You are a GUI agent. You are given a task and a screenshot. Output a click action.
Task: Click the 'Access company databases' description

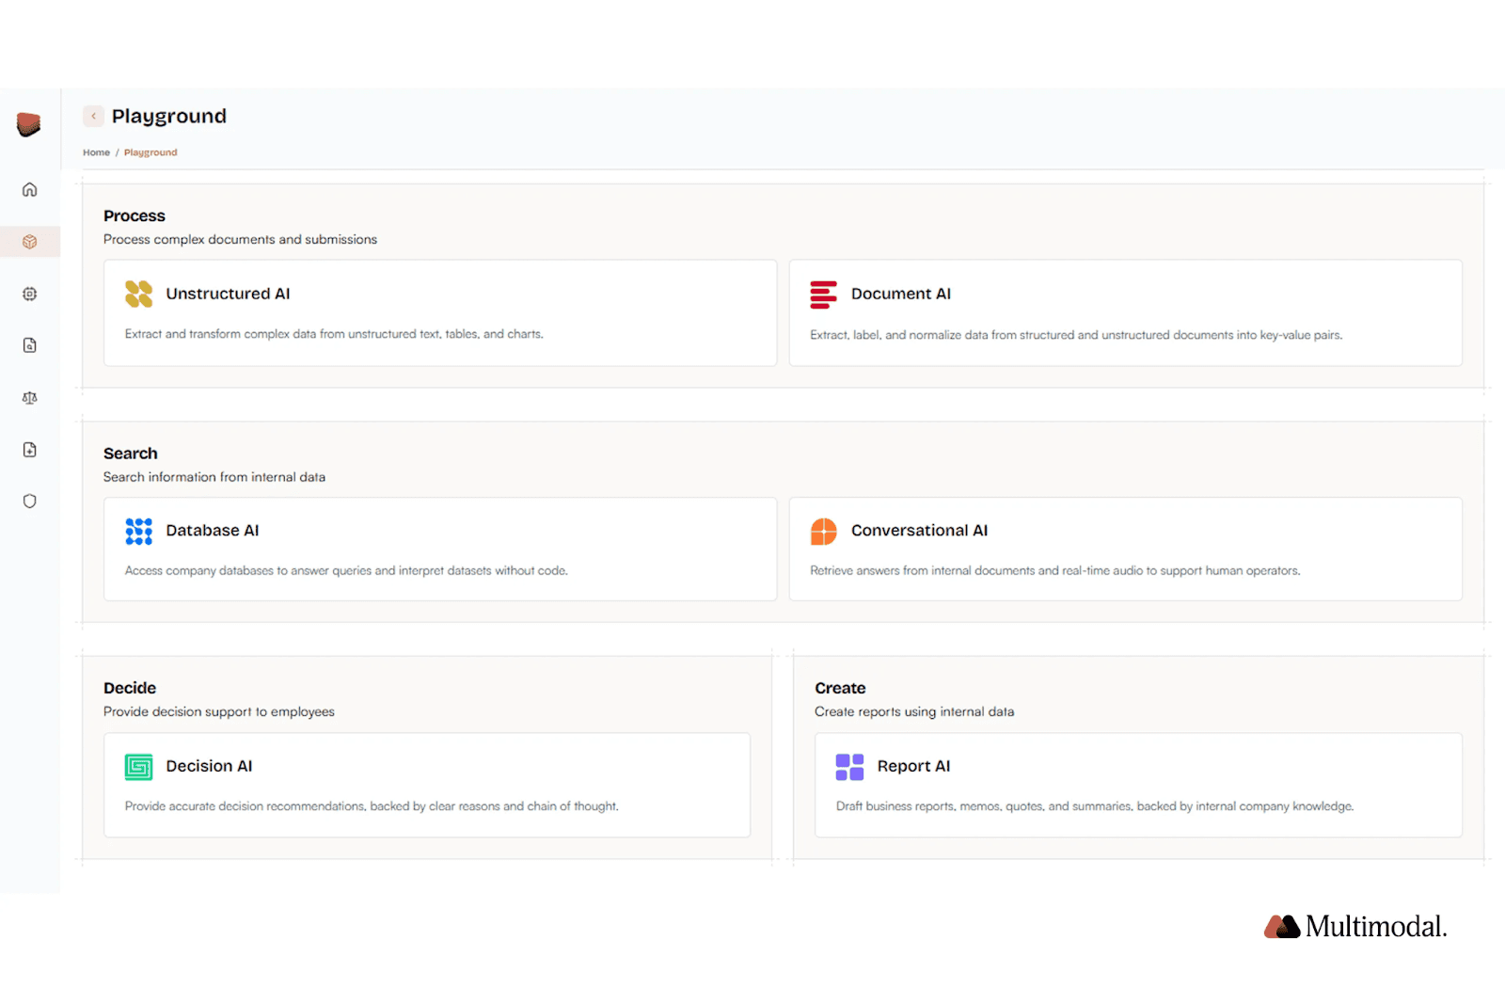[346, 570]
